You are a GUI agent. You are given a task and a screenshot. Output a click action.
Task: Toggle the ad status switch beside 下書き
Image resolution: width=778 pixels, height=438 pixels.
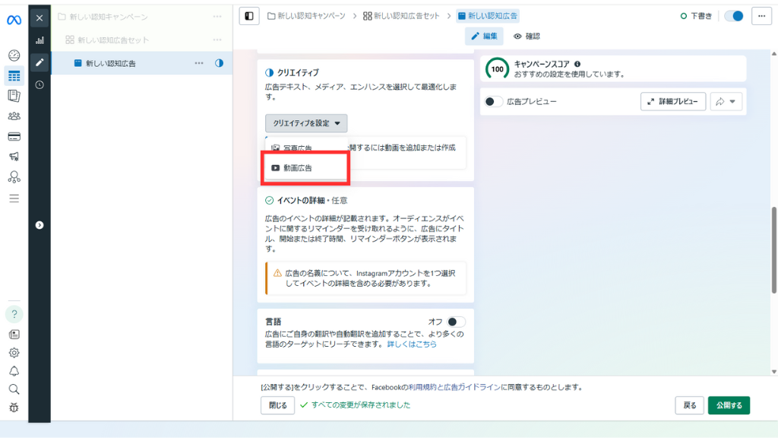click(733, 16)
